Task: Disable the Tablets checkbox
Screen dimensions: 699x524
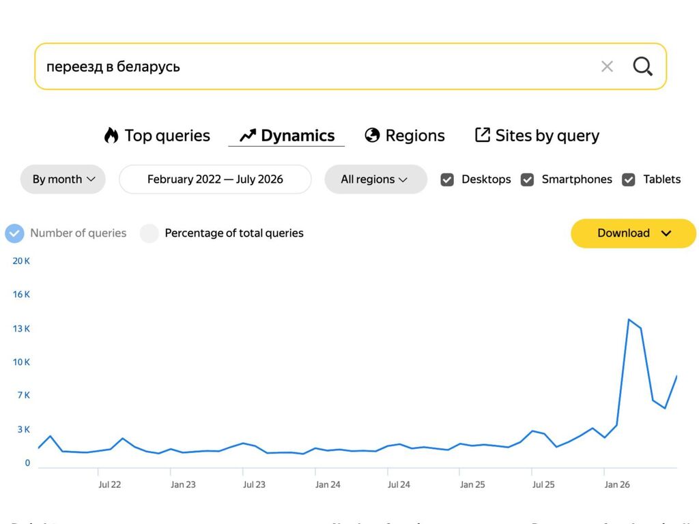Action: [x=629, y=179]
